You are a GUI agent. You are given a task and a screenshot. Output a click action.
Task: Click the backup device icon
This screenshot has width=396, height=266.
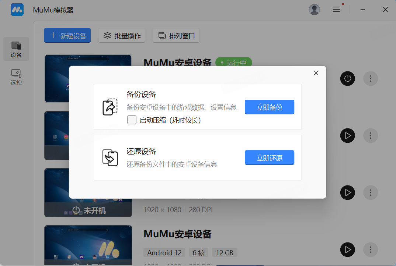click(x=110, y=107)
